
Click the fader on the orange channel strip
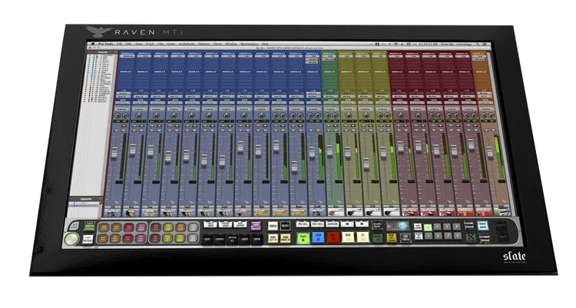pyautogui.click(x=490, y=152)
